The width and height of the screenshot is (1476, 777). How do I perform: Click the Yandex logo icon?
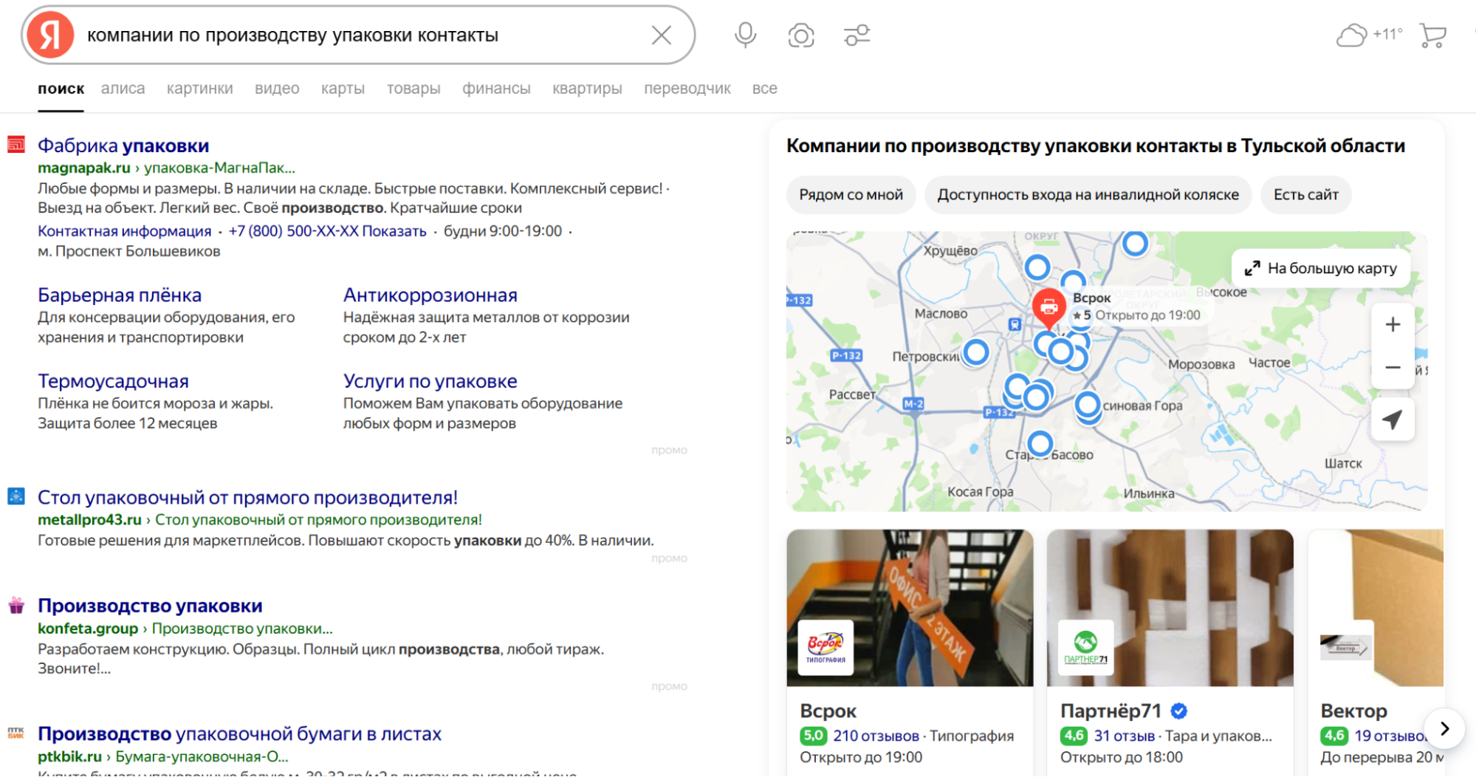tap(50, 35)
